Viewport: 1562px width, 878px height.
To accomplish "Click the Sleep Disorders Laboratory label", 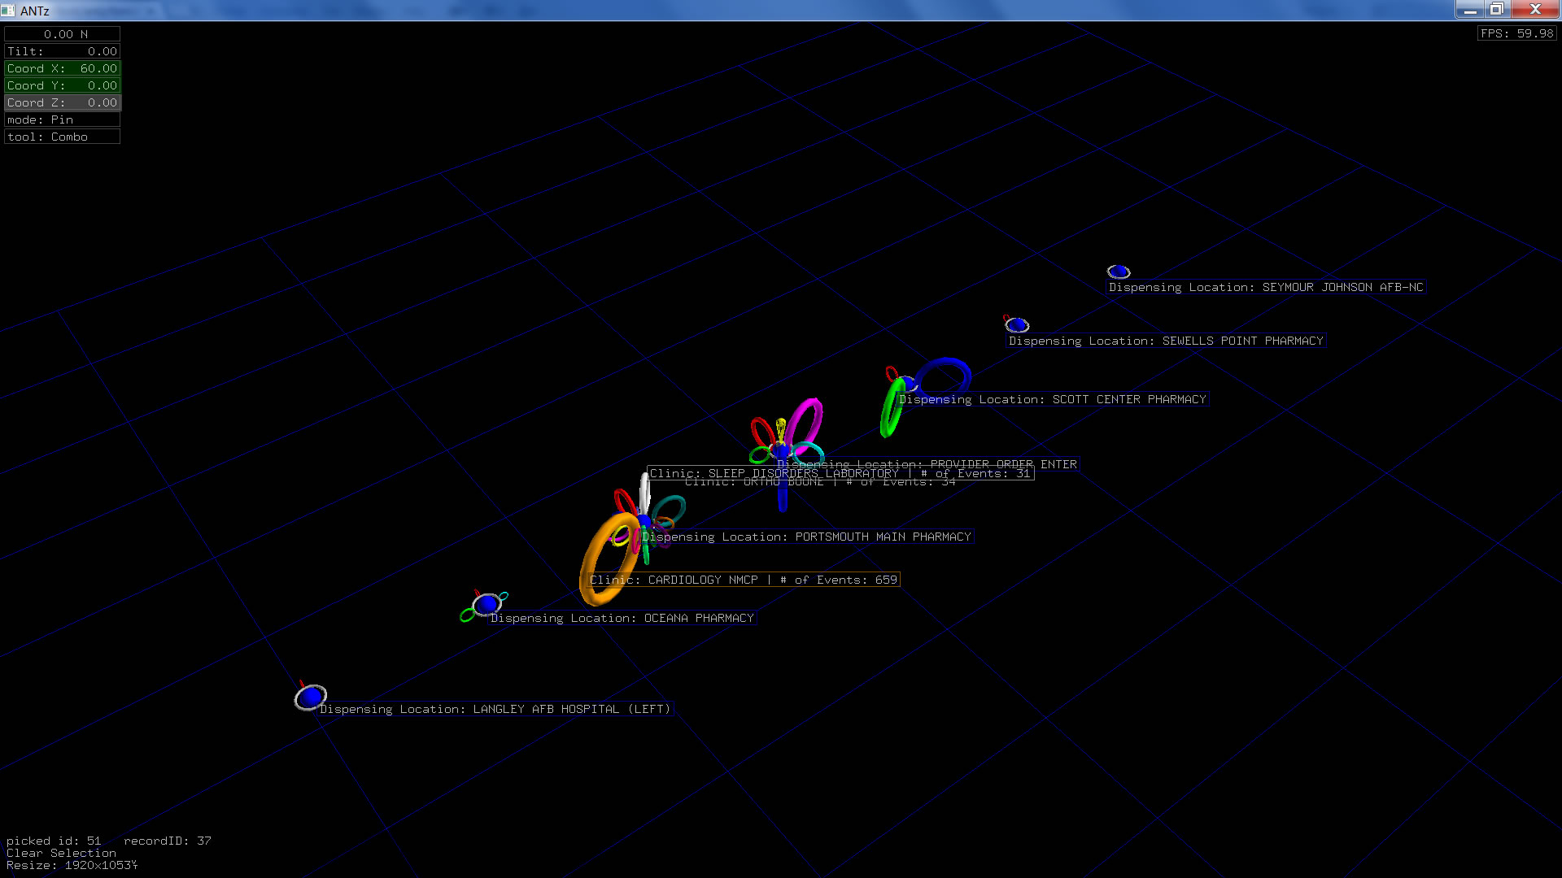I will (x=840, y=473).
